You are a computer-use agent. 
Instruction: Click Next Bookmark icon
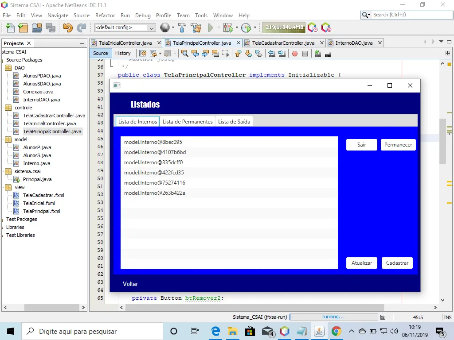[248, 54]
